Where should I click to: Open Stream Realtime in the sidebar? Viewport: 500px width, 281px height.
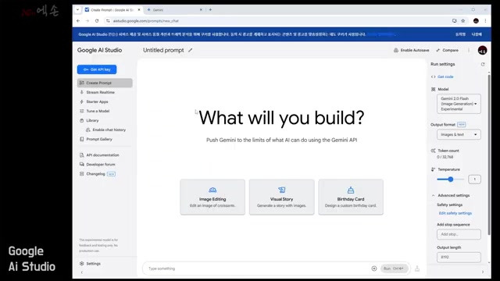(100, 92)
